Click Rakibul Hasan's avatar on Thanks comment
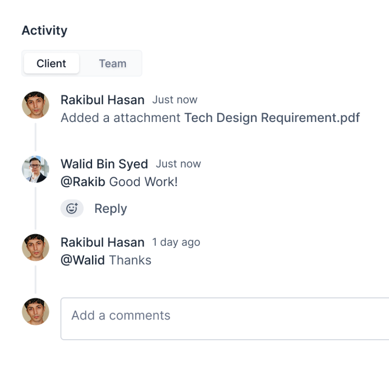The height and width of the screenshot is (390, 389). 35,247
